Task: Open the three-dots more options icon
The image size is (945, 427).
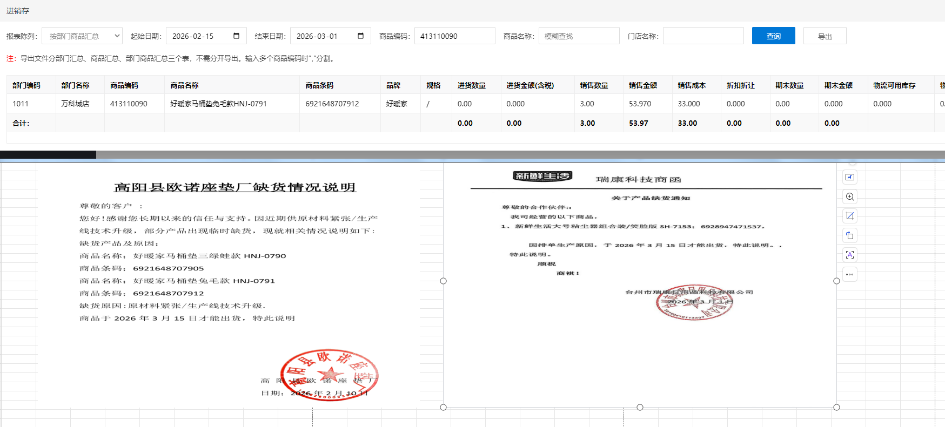Action: (850, 274)
